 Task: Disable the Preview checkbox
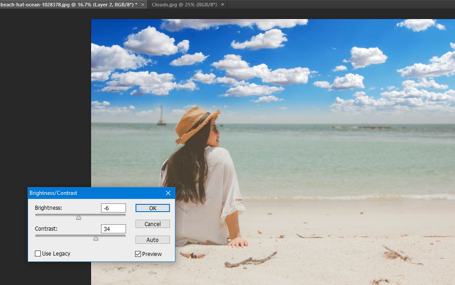point(138,254)
